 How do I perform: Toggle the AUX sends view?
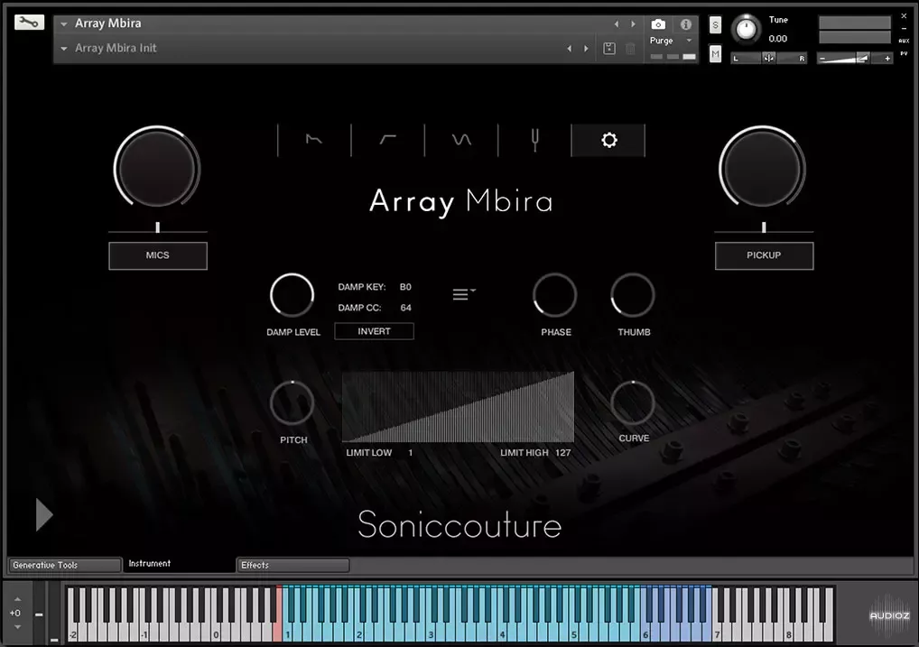(903, 41)
